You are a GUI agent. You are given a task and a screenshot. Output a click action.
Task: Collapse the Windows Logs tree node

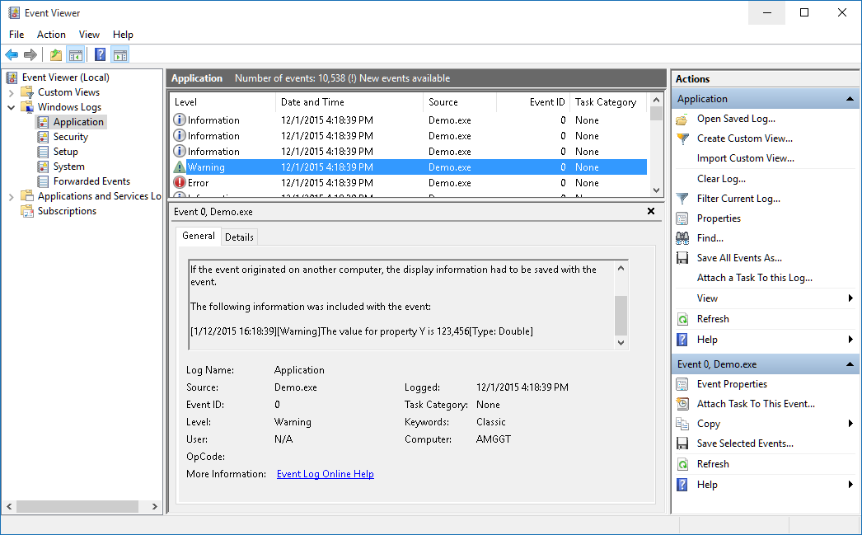click(x=11, y=107)
